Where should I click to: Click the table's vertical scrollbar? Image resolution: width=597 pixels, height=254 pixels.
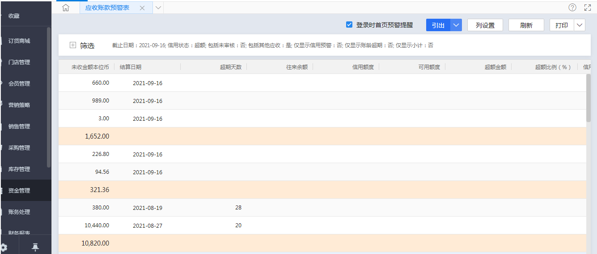588,98
